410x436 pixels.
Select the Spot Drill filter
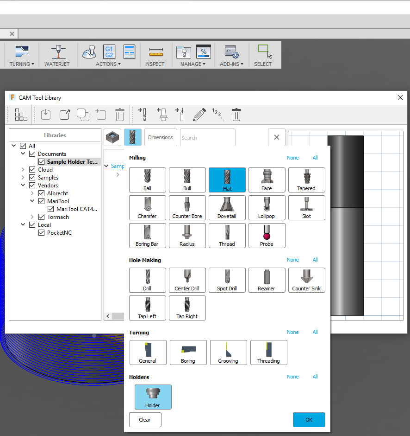[227, 280]
